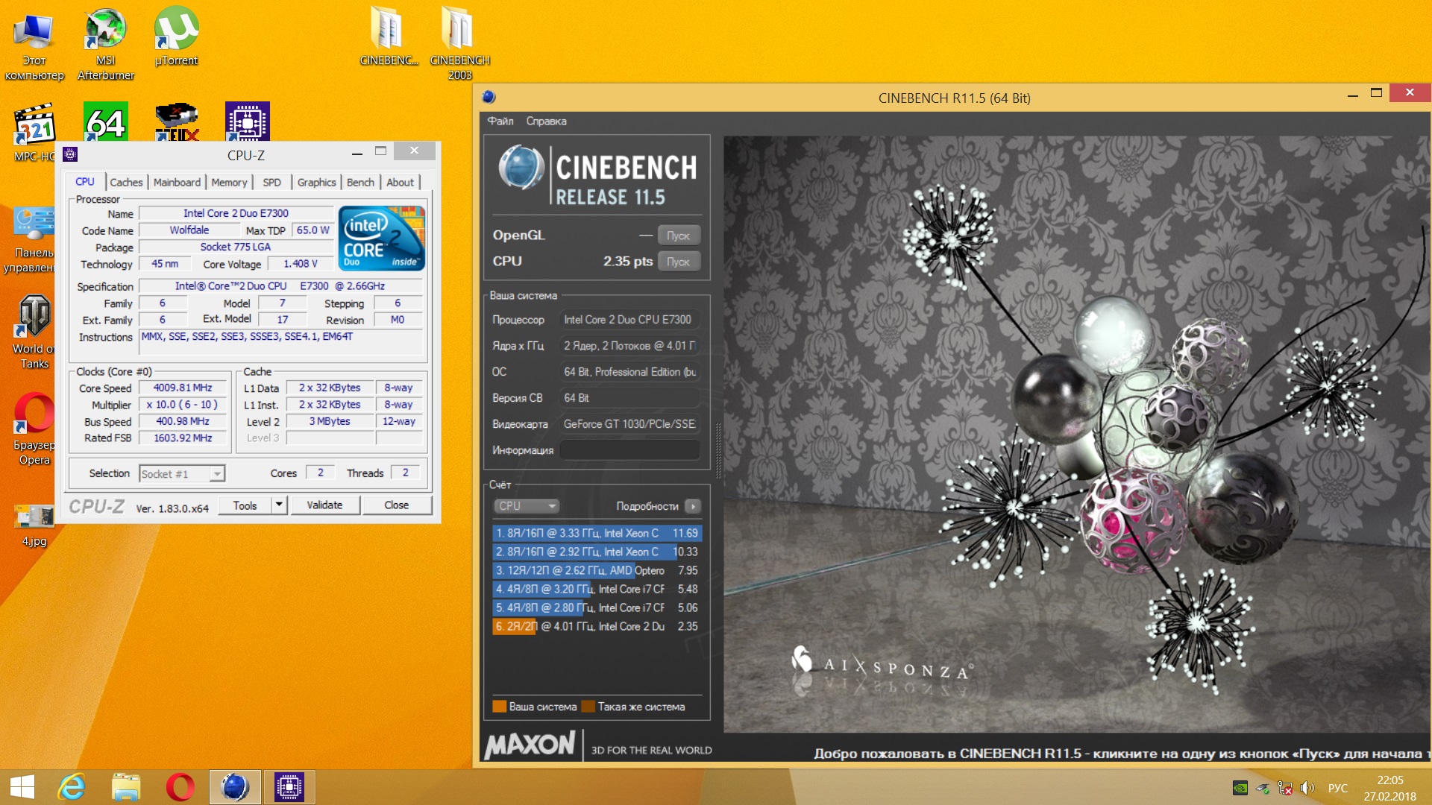Select ranking row 1 Intel Xeon 11.69
1432x805 pixels.
597,533
